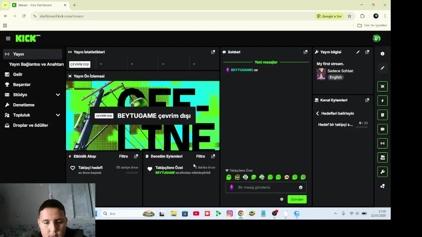The image size is (422, 237).
Task: Send message with Gönder button
Action: pos(297,199)
